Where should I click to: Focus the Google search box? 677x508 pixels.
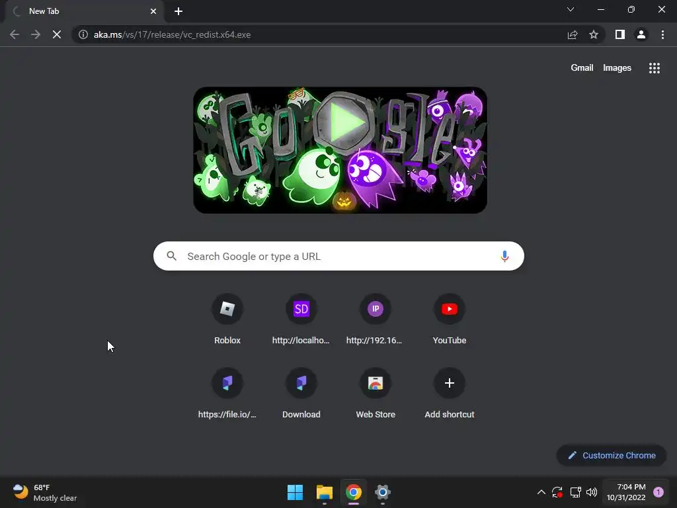coord(338,256)
